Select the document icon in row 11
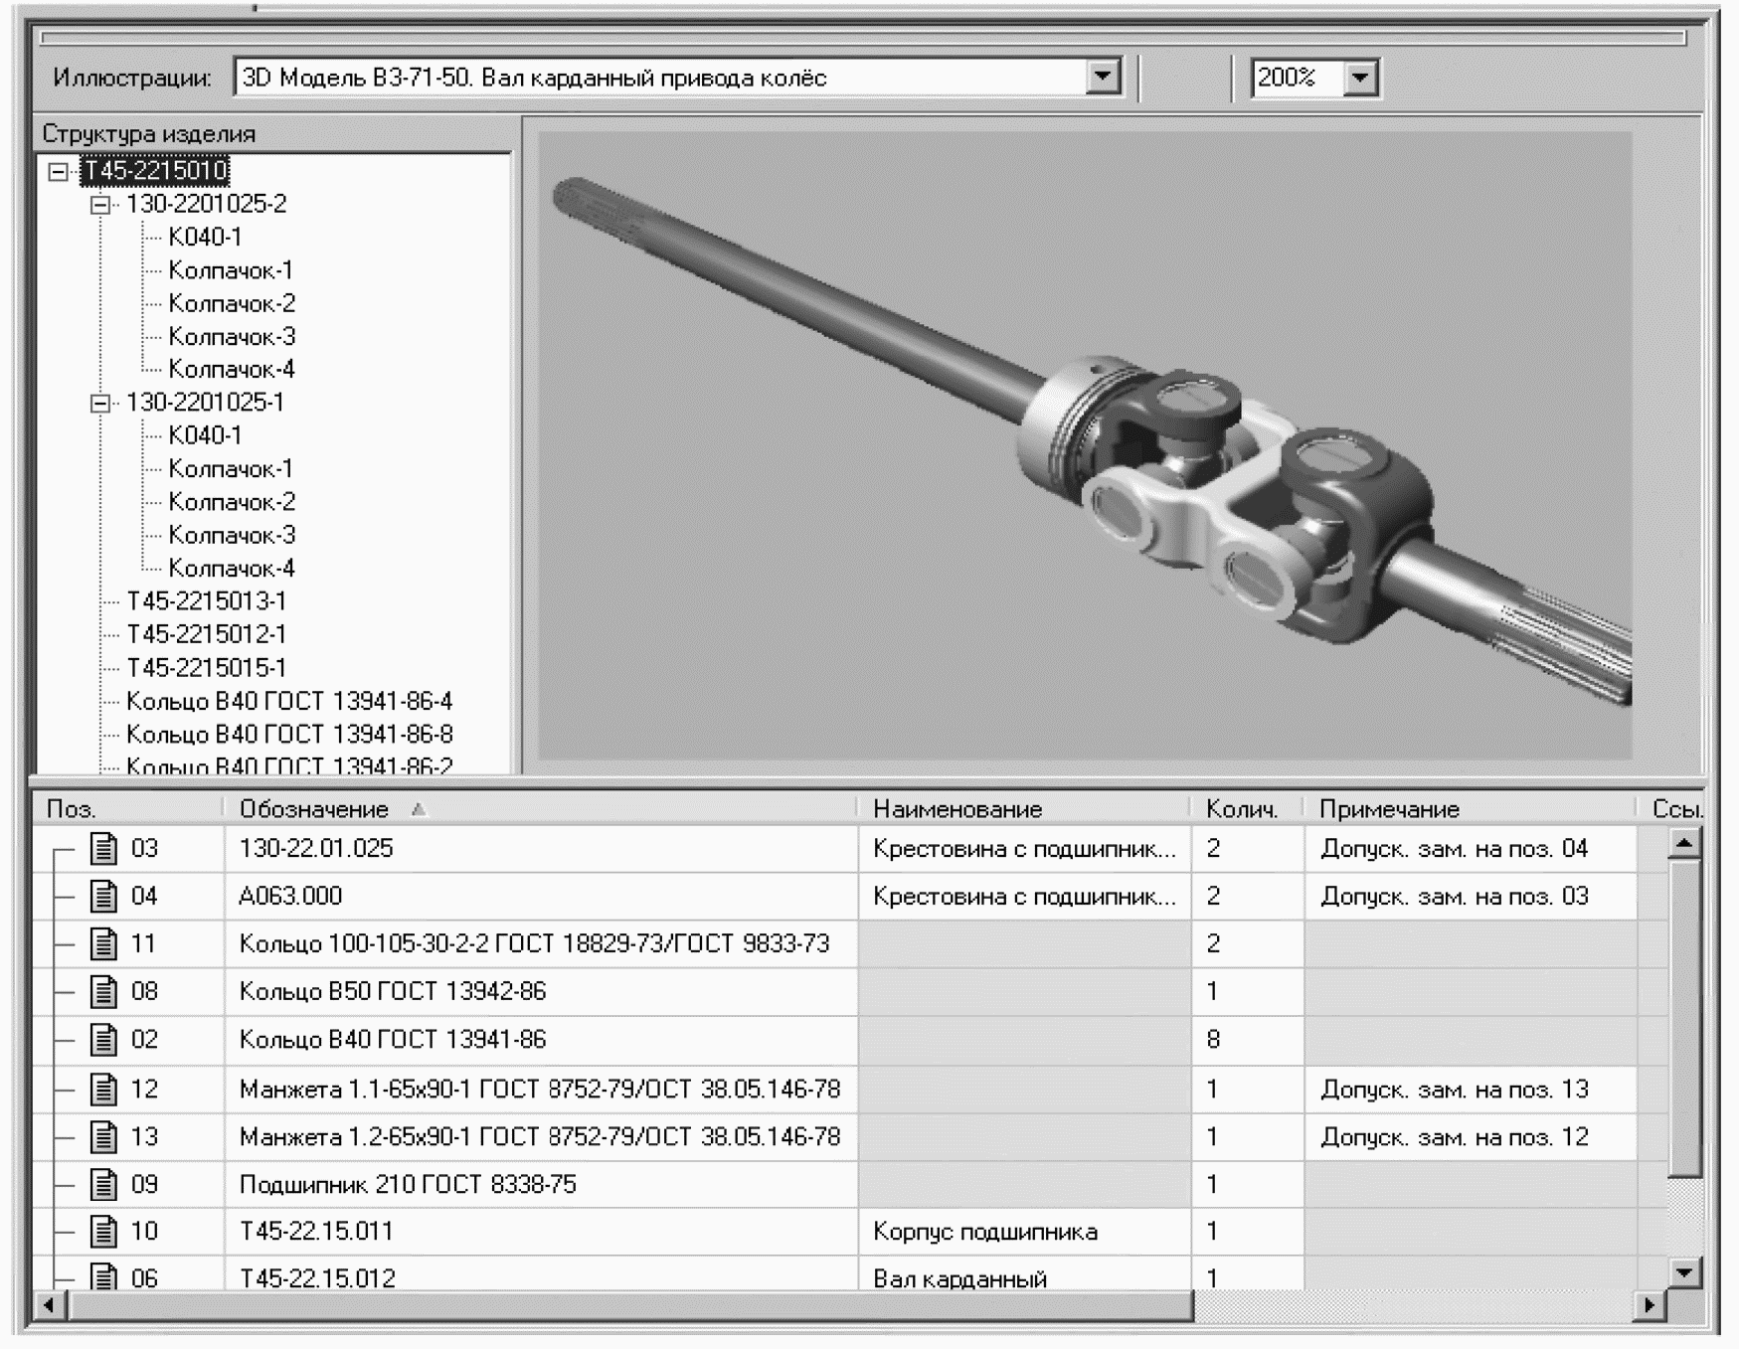Image resolution: width=1739 pixels, height=1349 pixels. (103, 943)
